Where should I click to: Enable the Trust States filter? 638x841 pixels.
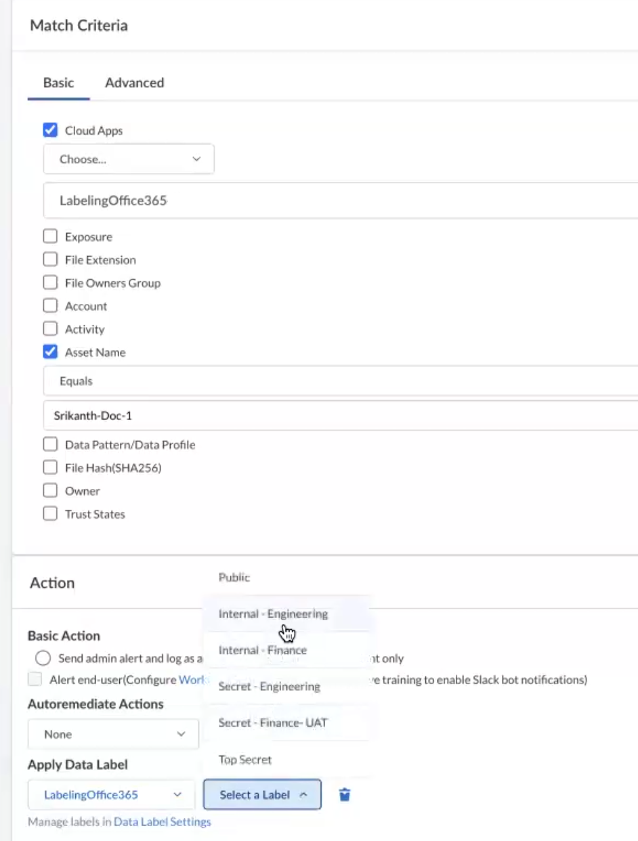[50, 513]
